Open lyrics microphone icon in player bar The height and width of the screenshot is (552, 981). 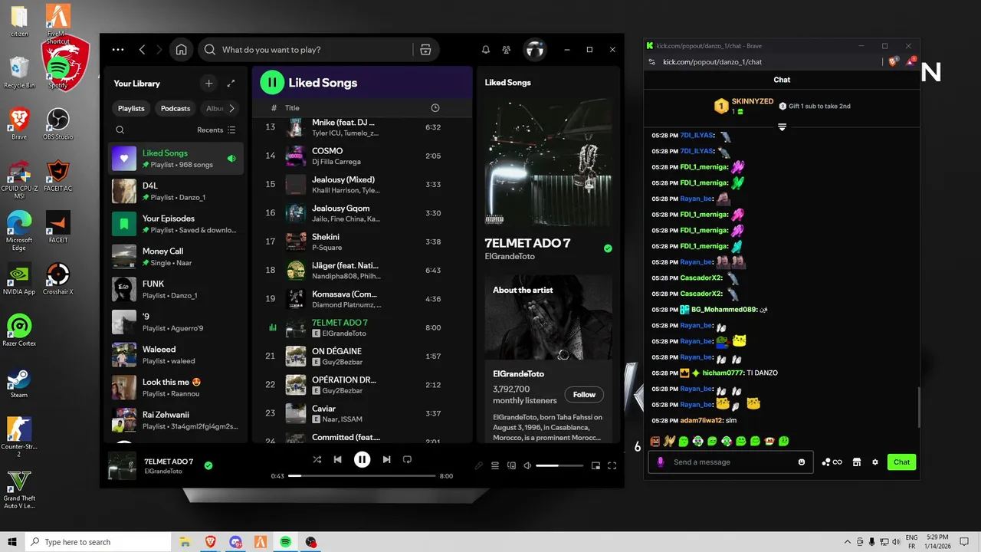(479, 465)
